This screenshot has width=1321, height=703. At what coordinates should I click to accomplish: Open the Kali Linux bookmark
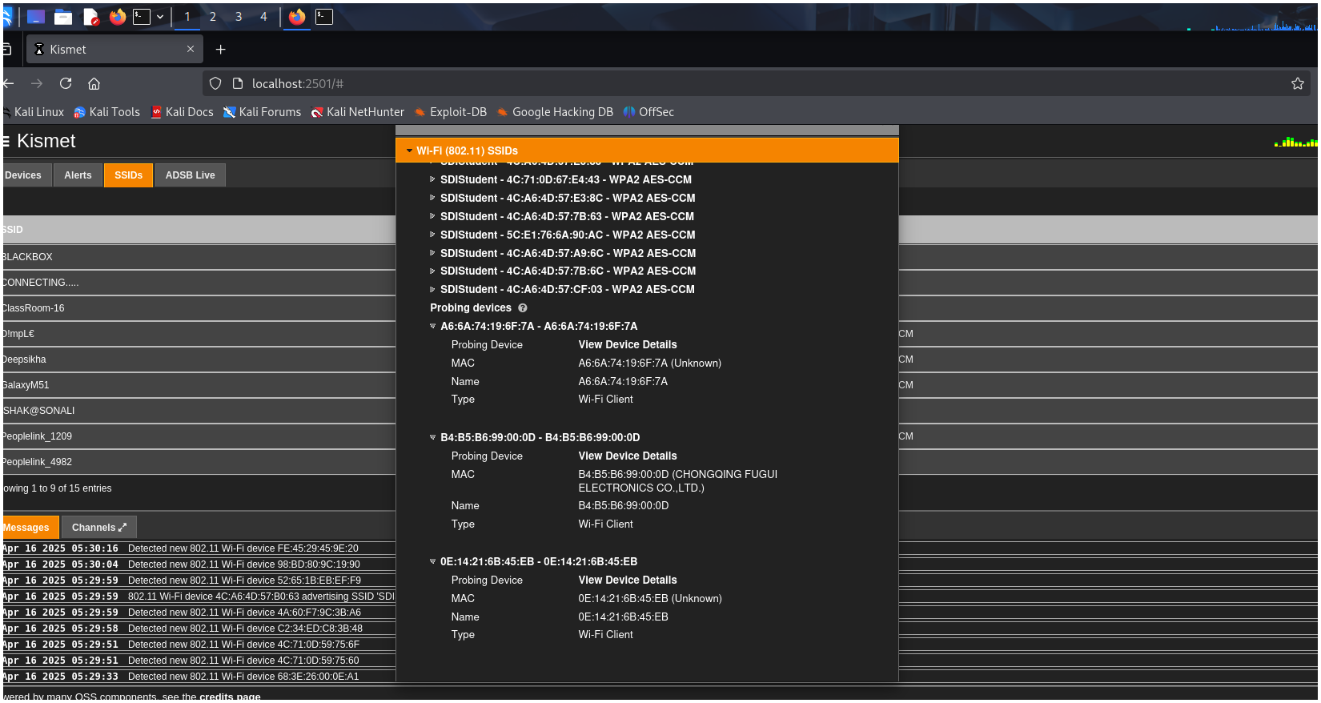point(34,112)
